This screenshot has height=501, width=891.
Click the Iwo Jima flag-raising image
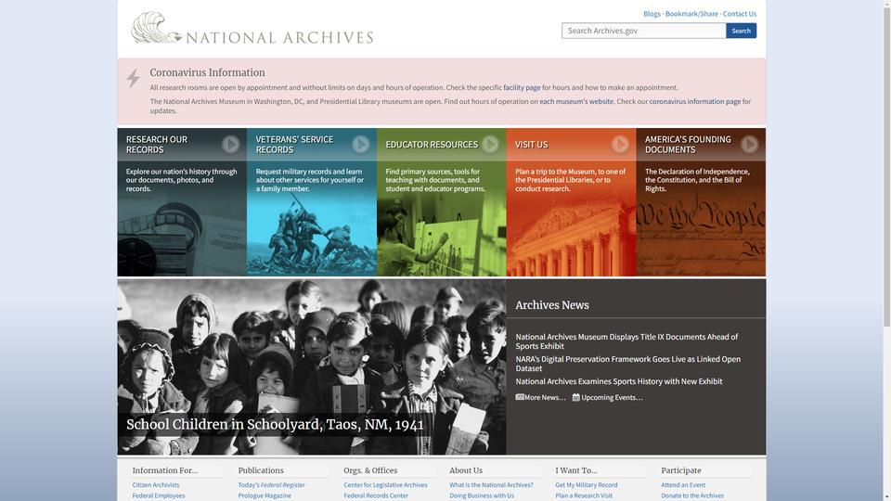pyautogui.click(x=312, y=236)
